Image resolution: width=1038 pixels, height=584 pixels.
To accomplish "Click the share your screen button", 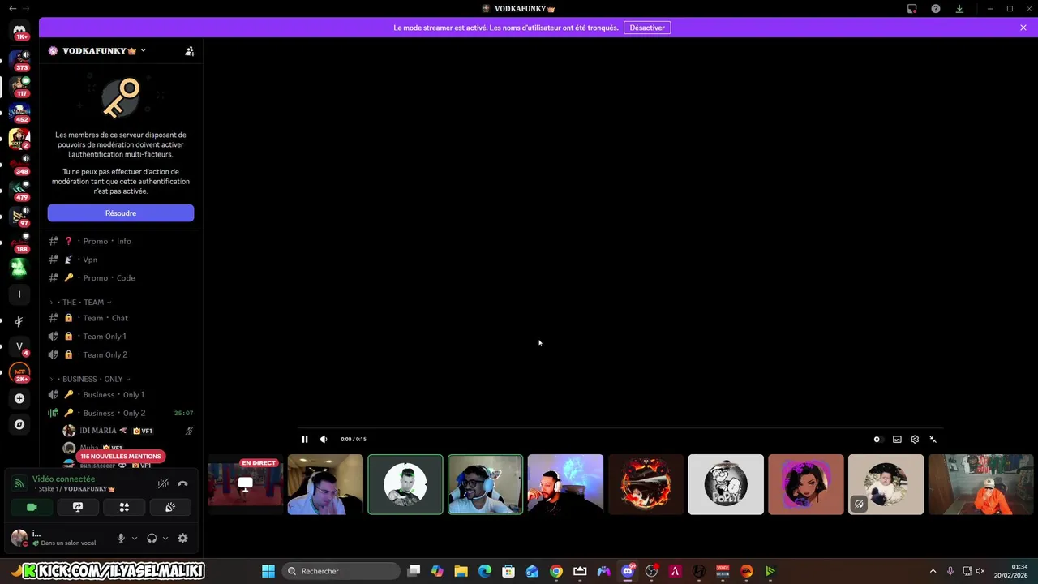I will (x=78, y=507).
